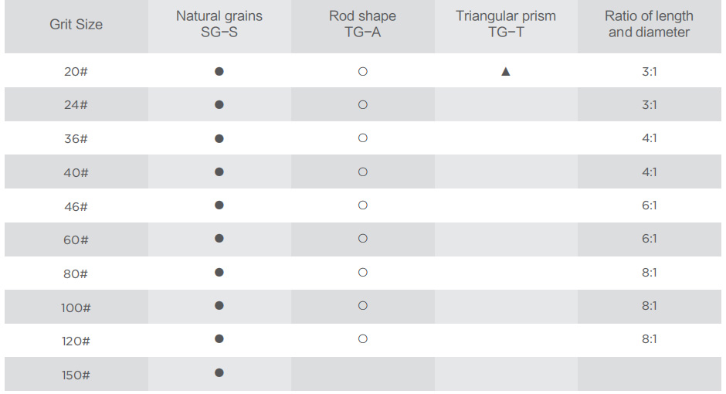Click the hollow circle in the 120# row
Screen dimensions: 726x394
(x=363, y=339)
